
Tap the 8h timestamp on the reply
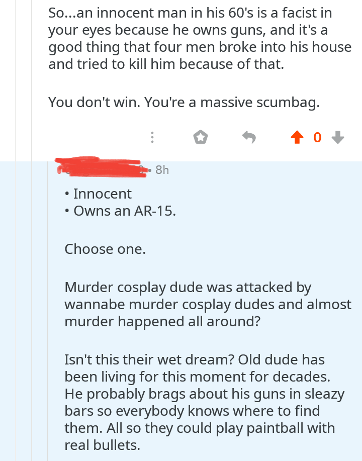(x=162, y=170)
